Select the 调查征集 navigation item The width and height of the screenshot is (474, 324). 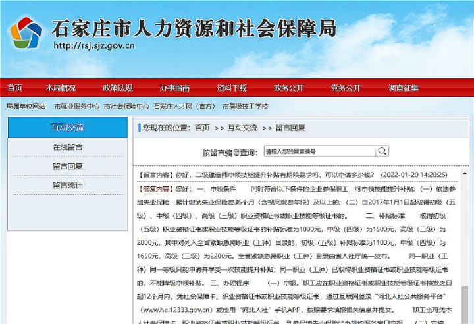pos(403,88)
